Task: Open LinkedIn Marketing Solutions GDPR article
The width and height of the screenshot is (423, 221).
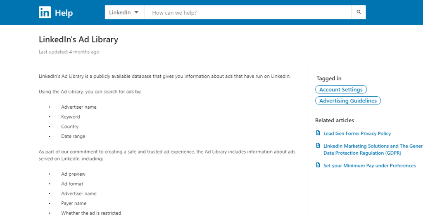Action: click(x=373, y=149)
